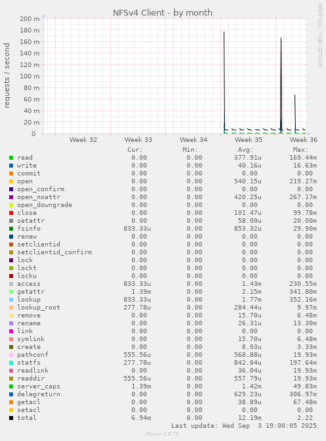Select the red close legend color box

click(11, 213)
